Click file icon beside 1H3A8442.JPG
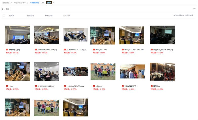Screen dimensions: 198x120 point(123,86)
